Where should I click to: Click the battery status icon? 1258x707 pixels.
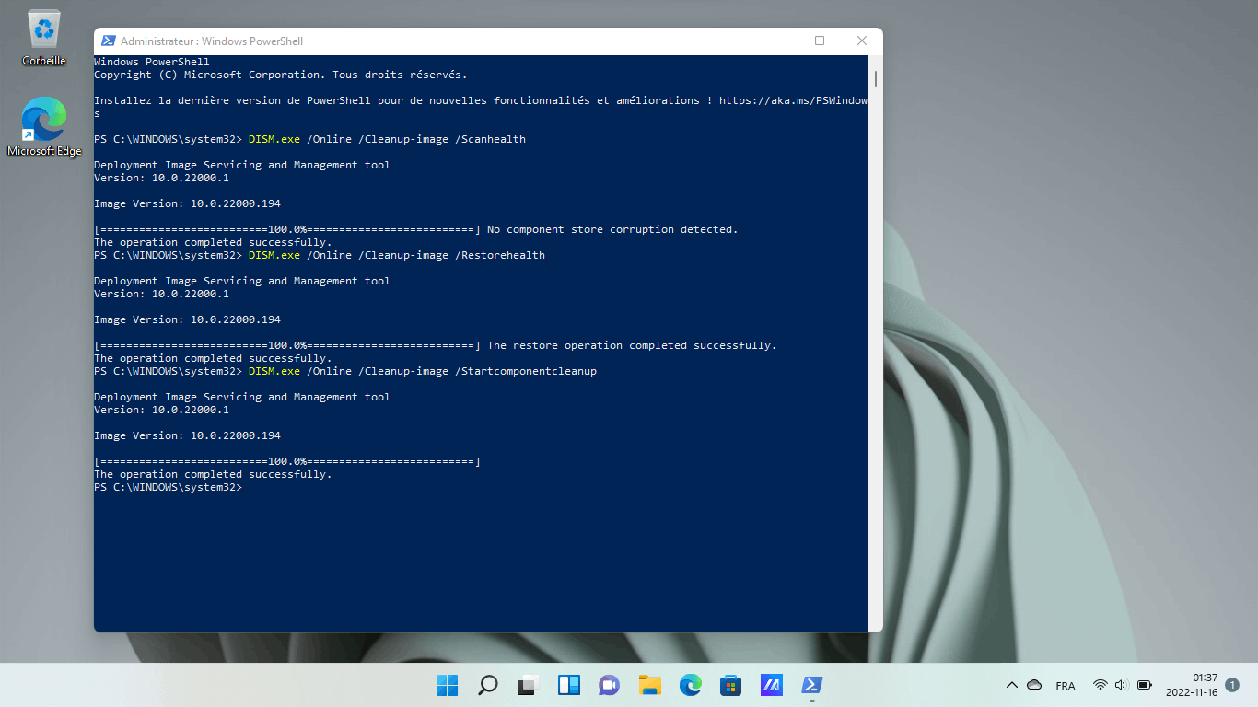1145,685
